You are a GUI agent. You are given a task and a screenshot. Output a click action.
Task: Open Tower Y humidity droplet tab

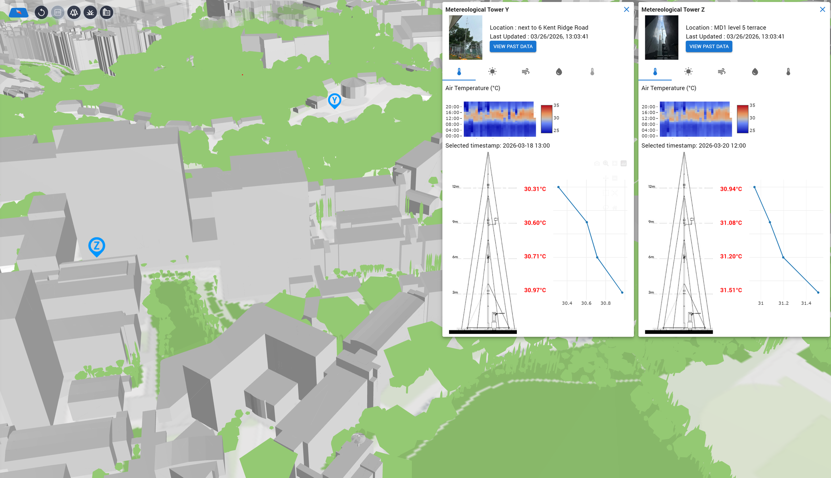coord(559,72)
